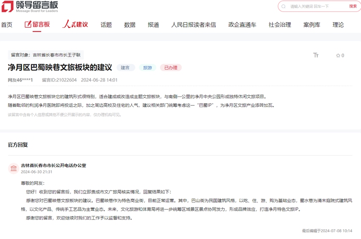Click the 建言 category tag
This screenshot has width=361, height=239.
pos(125,68)
